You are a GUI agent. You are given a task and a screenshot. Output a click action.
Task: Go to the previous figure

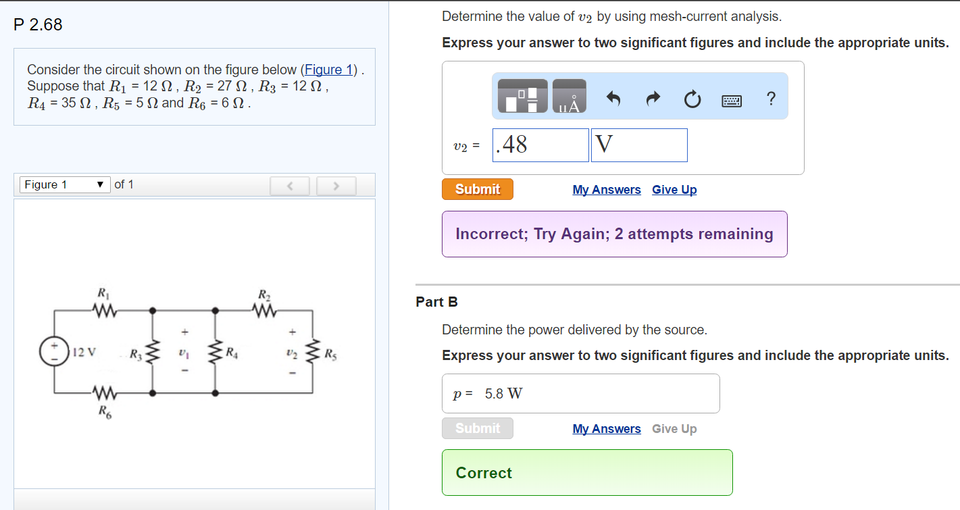(289, 185)
